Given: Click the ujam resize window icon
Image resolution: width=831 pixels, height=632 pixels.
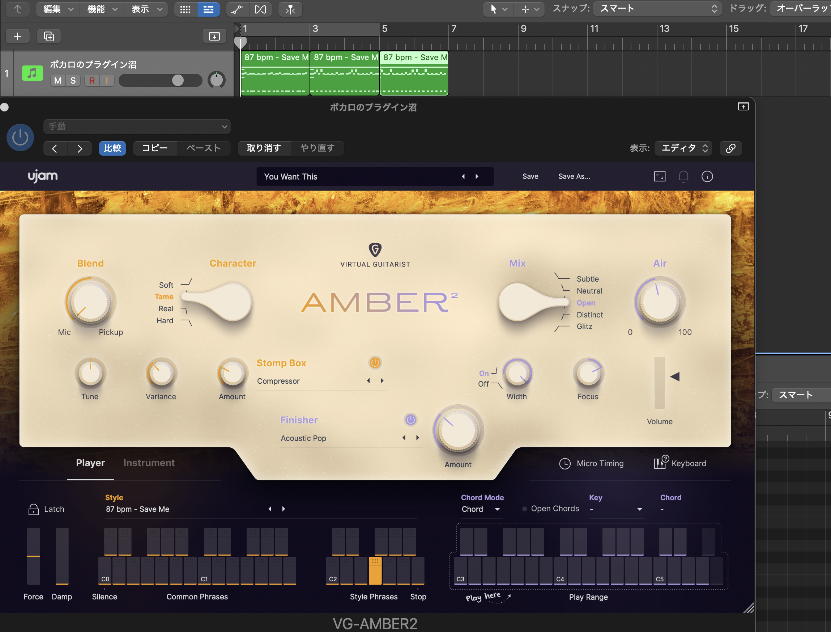Looking at the screenshot, I should [x=660, y=176].
